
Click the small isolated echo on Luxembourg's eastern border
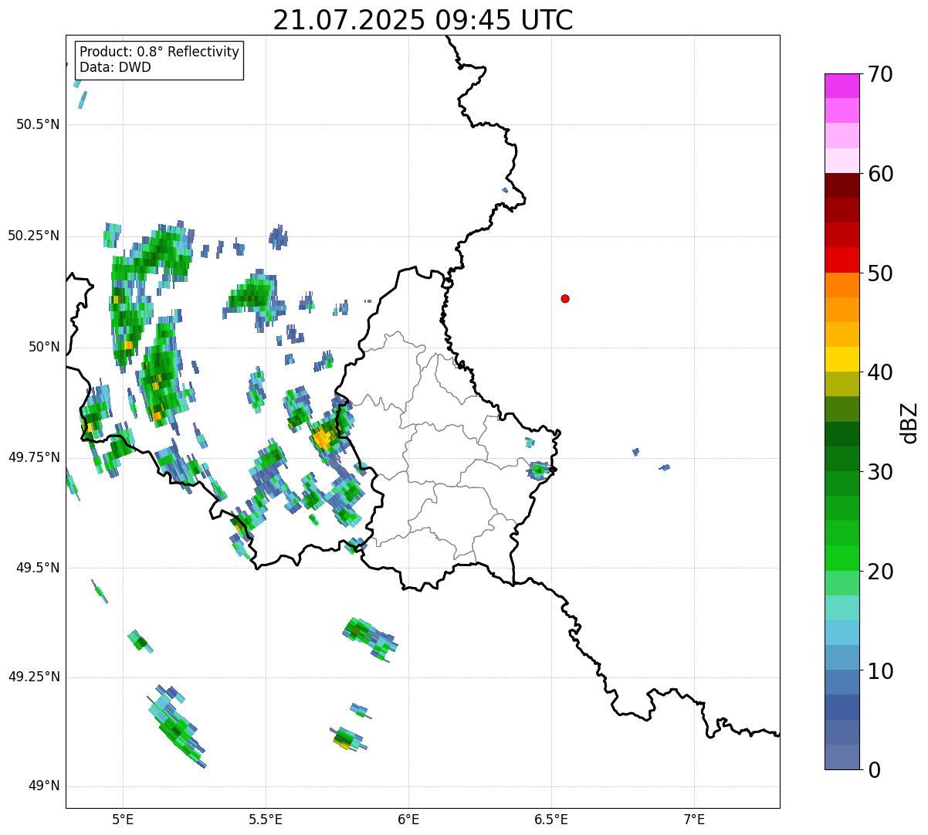[538, 470]
